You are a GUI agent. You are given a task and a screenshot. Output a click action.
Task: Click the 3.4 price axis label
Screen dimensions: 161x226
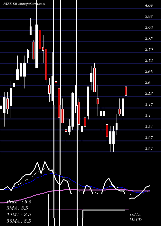[x=148, y=116]
